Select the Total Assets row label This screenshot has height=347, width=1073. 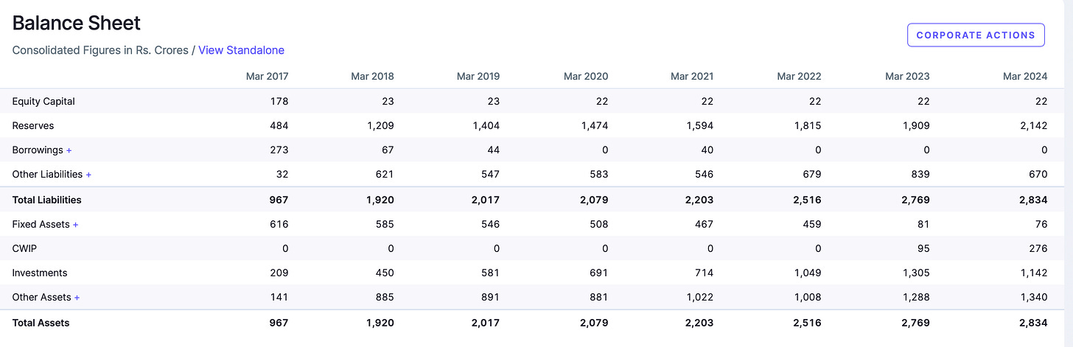41,323
